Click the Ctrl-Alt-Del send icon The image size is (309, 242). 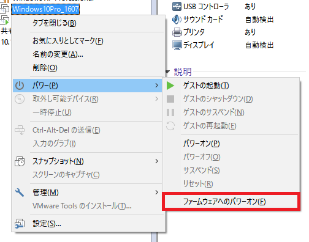pyautogui.click(x=20, y=130)
